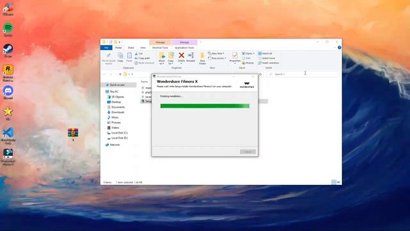Switch to the View ribbon tab
This screenshot has width=410, height=231.
click(x=143, y=47)
